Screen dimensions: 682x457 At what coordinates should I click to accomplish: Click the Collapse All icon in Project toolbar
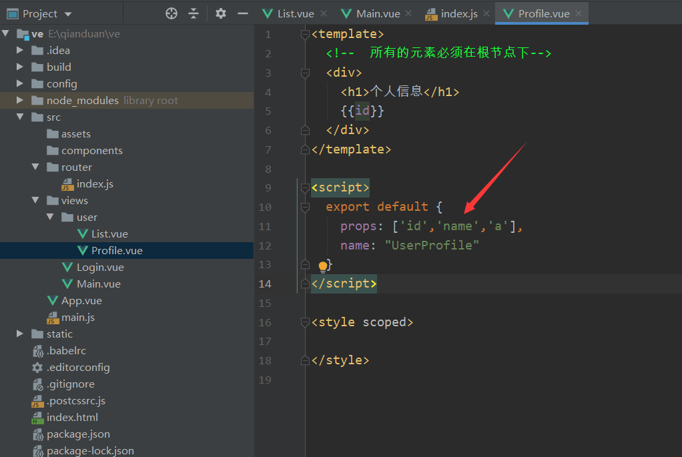194,13
